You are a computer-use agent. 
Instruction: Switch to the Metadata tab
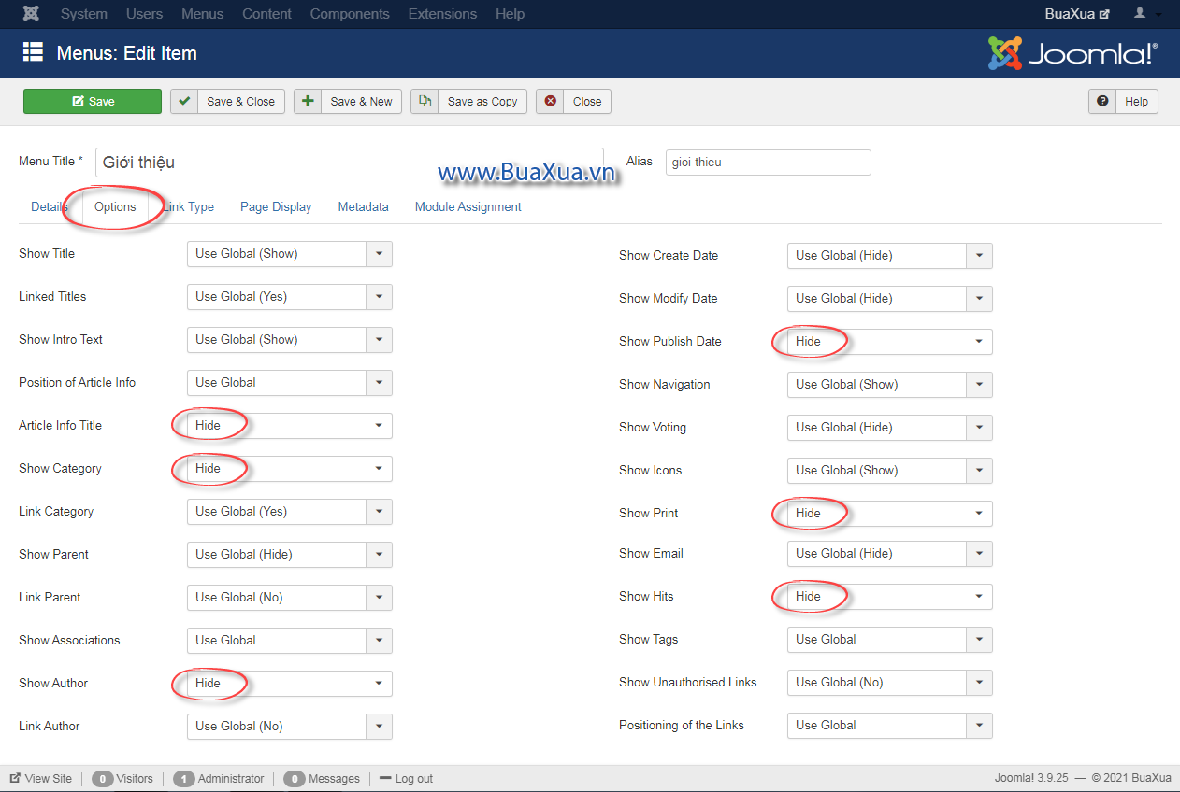tap(363, 207)
